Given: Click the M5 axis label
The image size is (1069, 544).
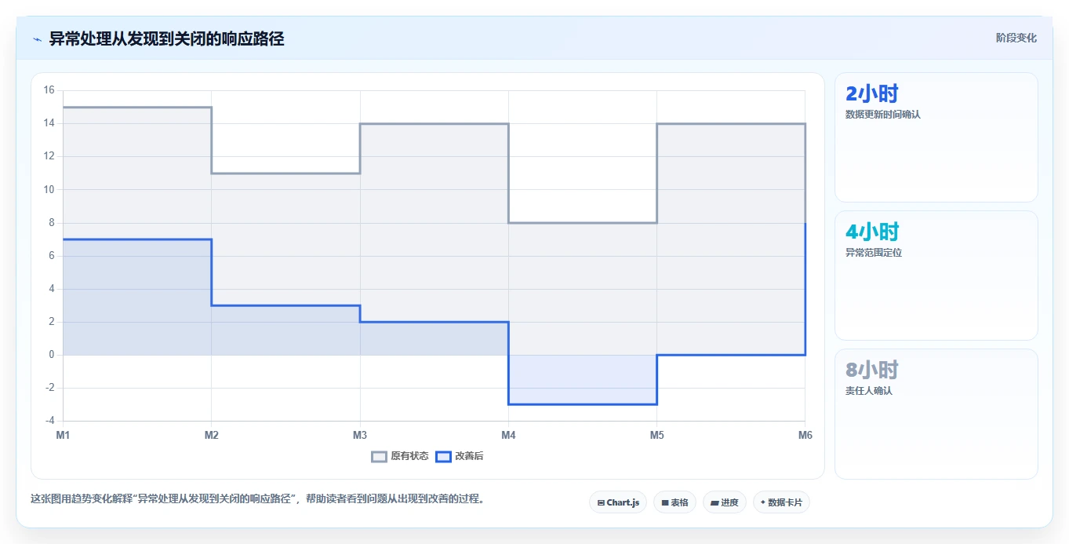Looking at the screenshot, I should coord(656,434).
